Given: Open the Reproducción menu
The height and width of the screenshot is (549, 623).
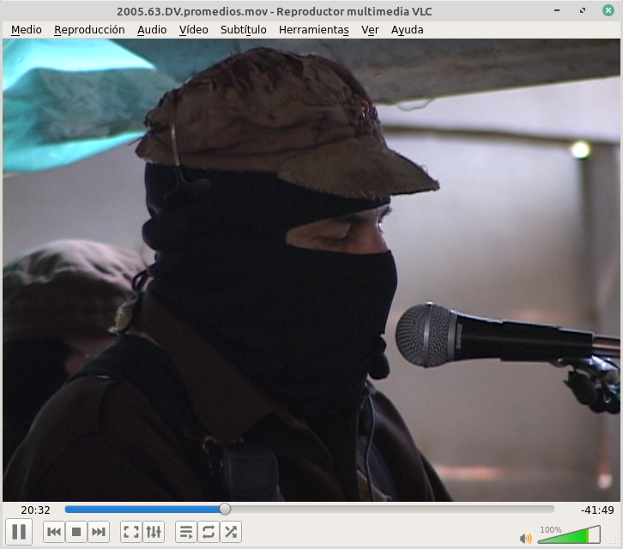Looking at the screenshot, I should tap(89, 29).
